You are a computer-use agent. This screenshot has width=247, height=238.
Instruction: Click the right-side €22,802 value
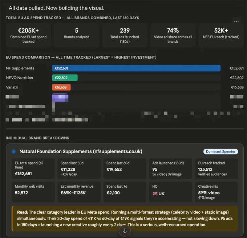pyautogui.click(x=237, y=78)
